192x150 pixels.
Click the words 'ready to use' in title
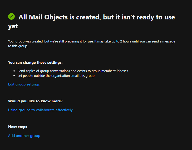coord(156,17)
